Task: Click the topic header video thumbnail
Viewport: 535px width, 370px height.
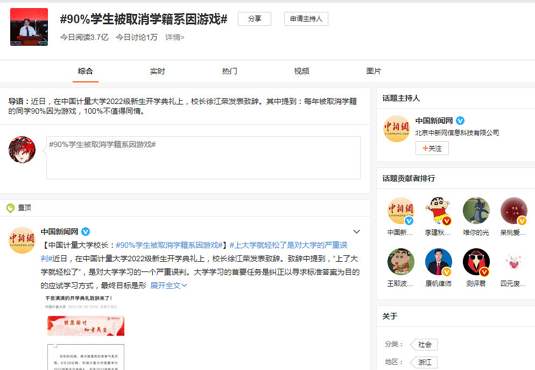Action: coord(29,26)
